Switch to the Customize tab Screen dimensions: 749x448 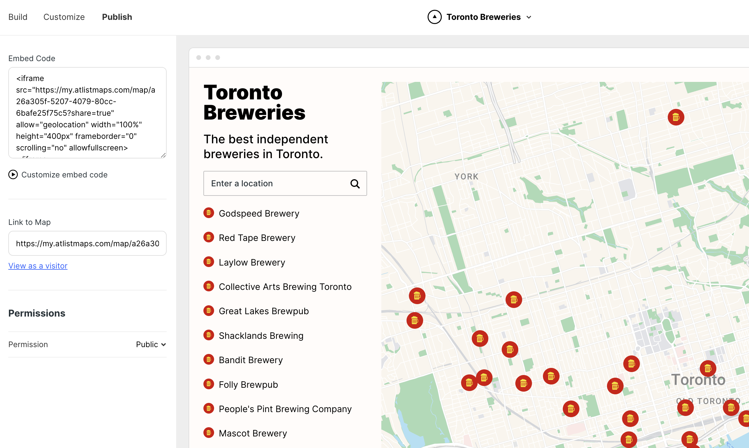[64, 17]
